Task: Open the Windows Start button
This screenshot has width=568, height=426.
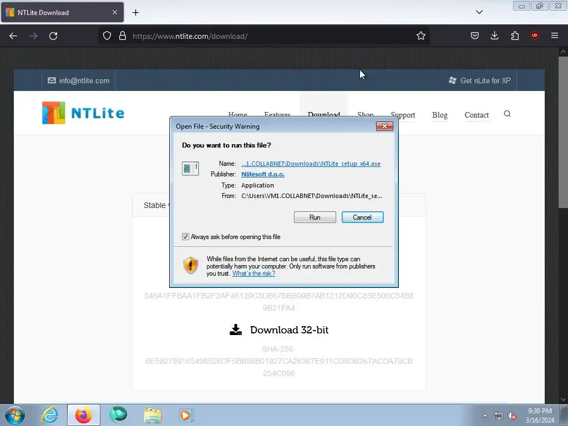Action: coord(15,415)
